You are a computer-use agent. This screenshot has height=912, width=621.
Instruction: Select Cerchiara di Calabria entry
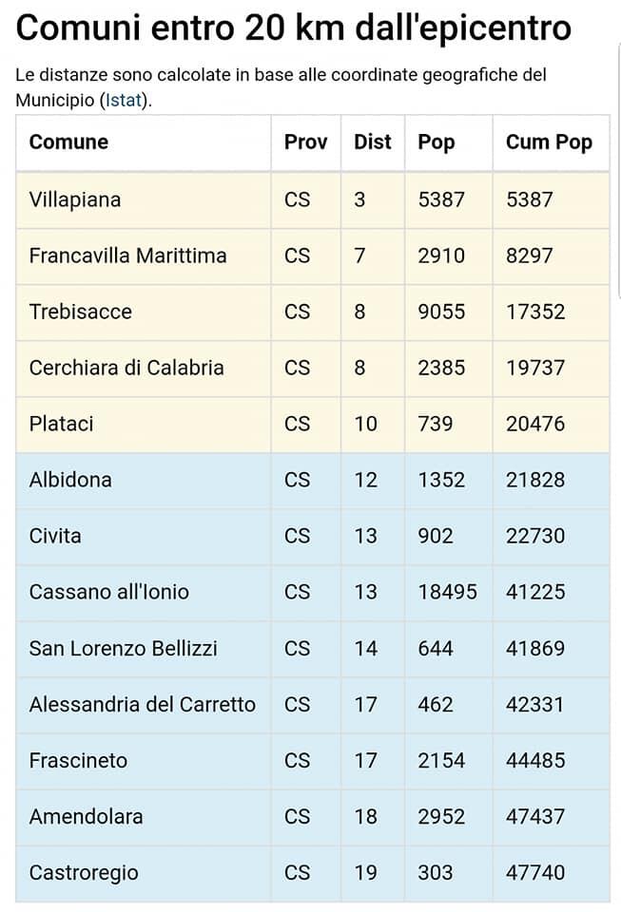click(126, 368)
